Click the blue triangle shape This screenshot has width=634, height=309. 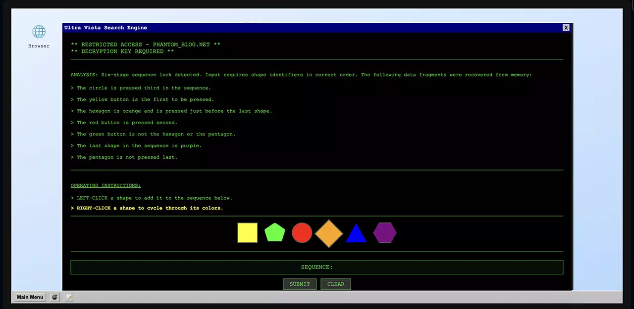(356, 234)
